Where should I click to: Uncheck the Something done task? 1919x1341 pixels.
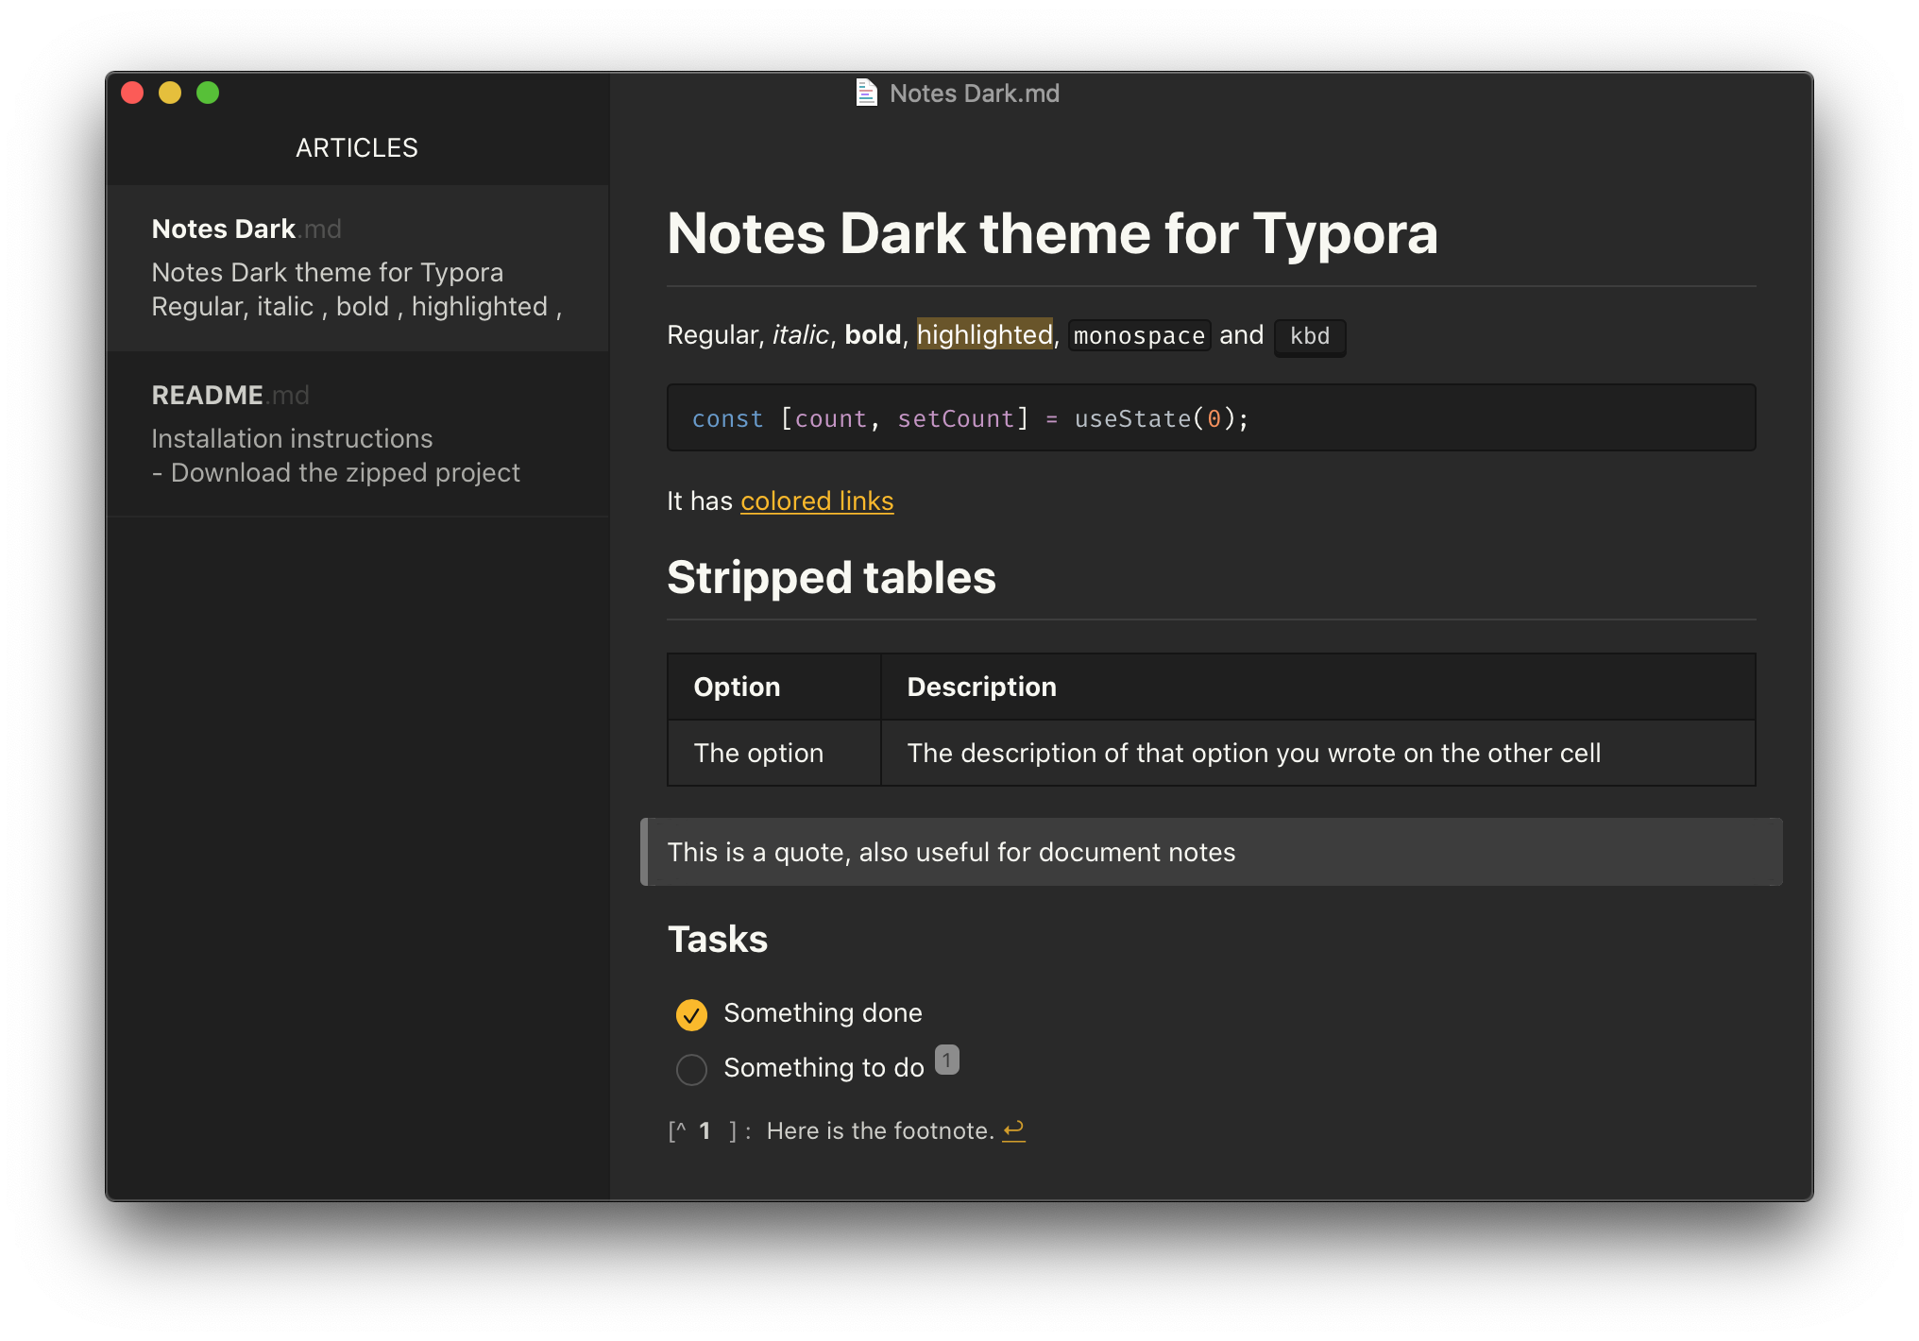coord(691,1014)
